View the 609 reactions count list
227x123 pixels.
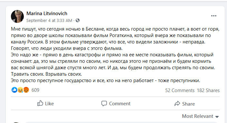click(35, 90)
